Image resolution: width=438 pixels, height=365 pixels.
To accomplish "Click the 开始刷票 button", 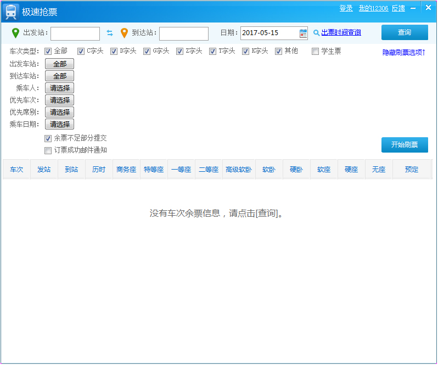I will coord(405,145).
